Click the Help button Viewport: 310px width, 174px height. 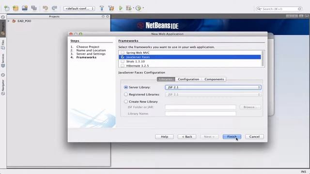click(165, 137)
